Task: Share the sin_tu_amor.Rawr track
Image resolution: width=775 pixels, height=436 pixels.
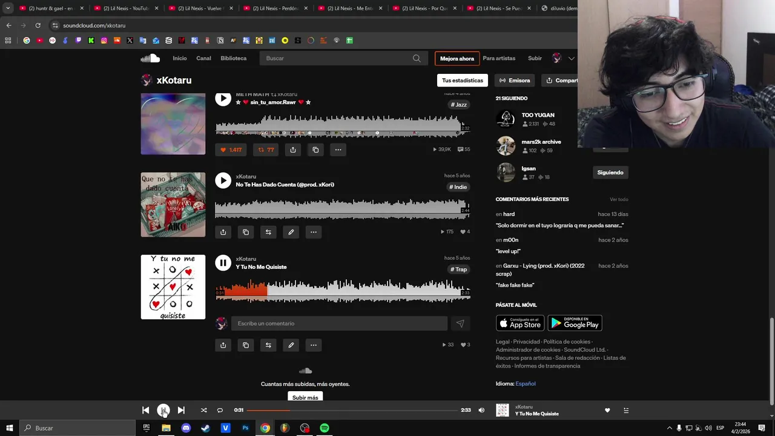Action: click(293, 150)
